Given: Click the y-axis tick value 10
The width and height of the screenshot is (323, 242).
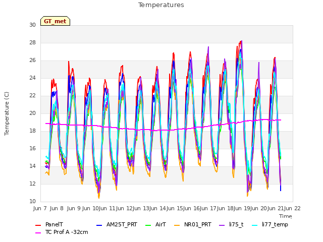Looking at the screenshot, I should coord(32,202).
